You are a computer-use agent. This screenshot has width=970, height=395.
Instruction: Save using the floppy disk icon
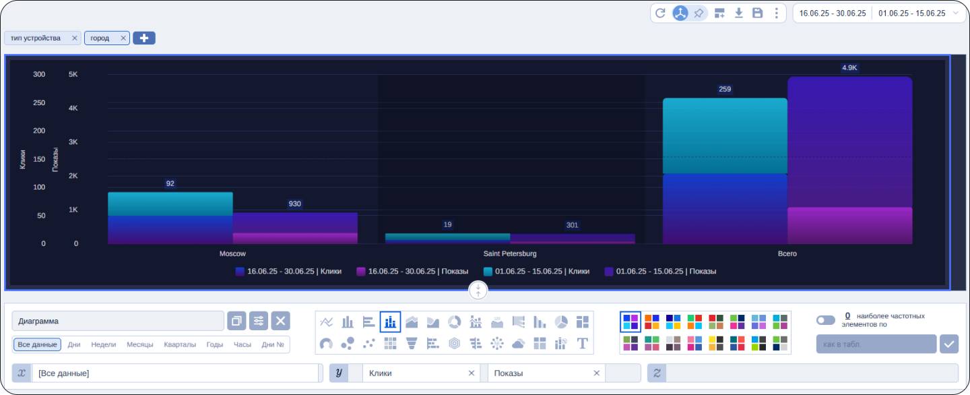[x=758, y=13]
